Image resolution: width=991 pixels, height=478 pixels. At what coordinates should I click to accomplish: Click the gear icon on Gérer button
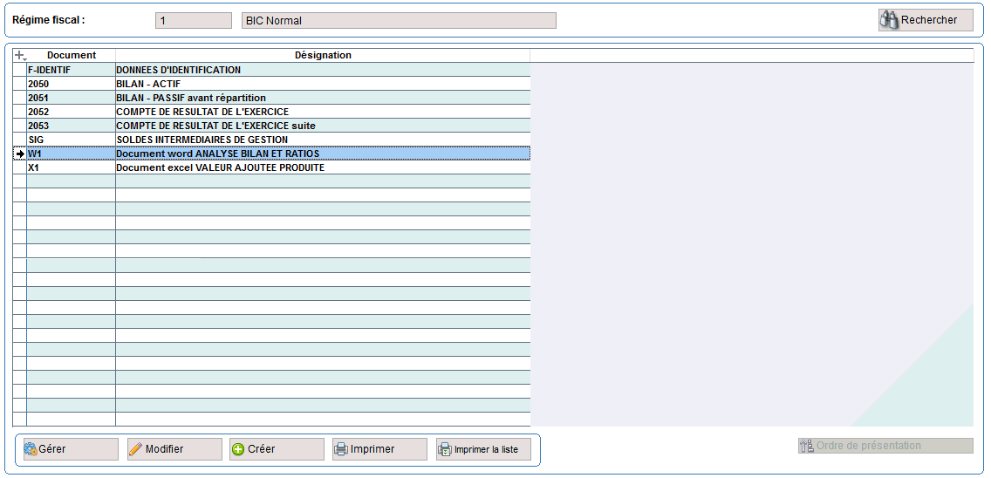point(31,449)
